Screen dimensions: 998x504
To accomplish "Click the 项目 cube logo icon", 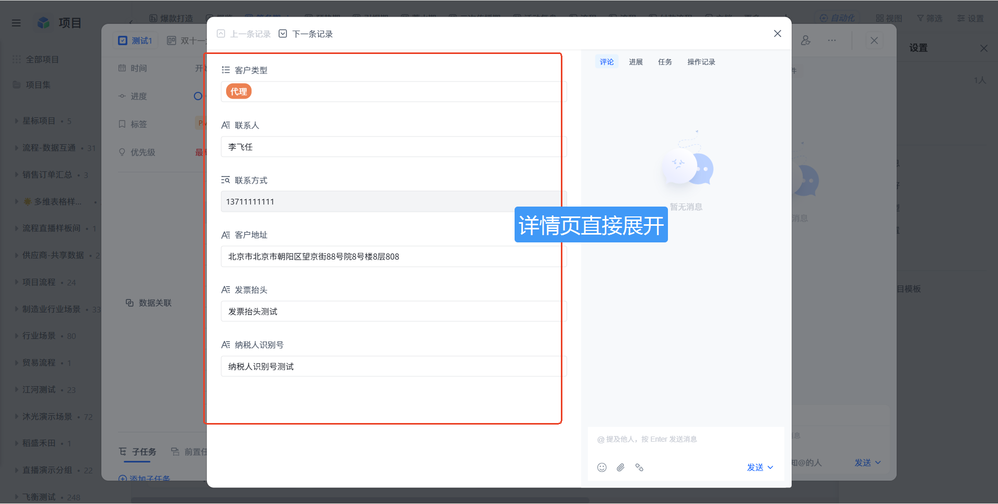I will (x=44, y=22).
